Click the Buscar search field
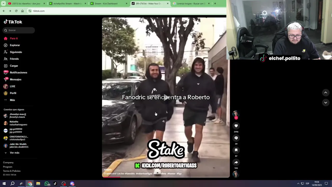 pos(19,30)
